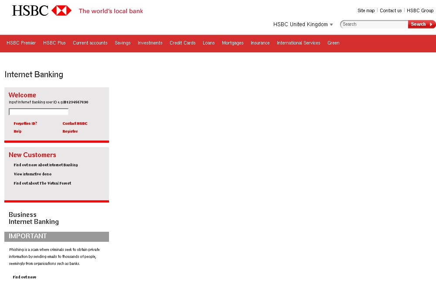Open the Site map link

pos(366,10)
